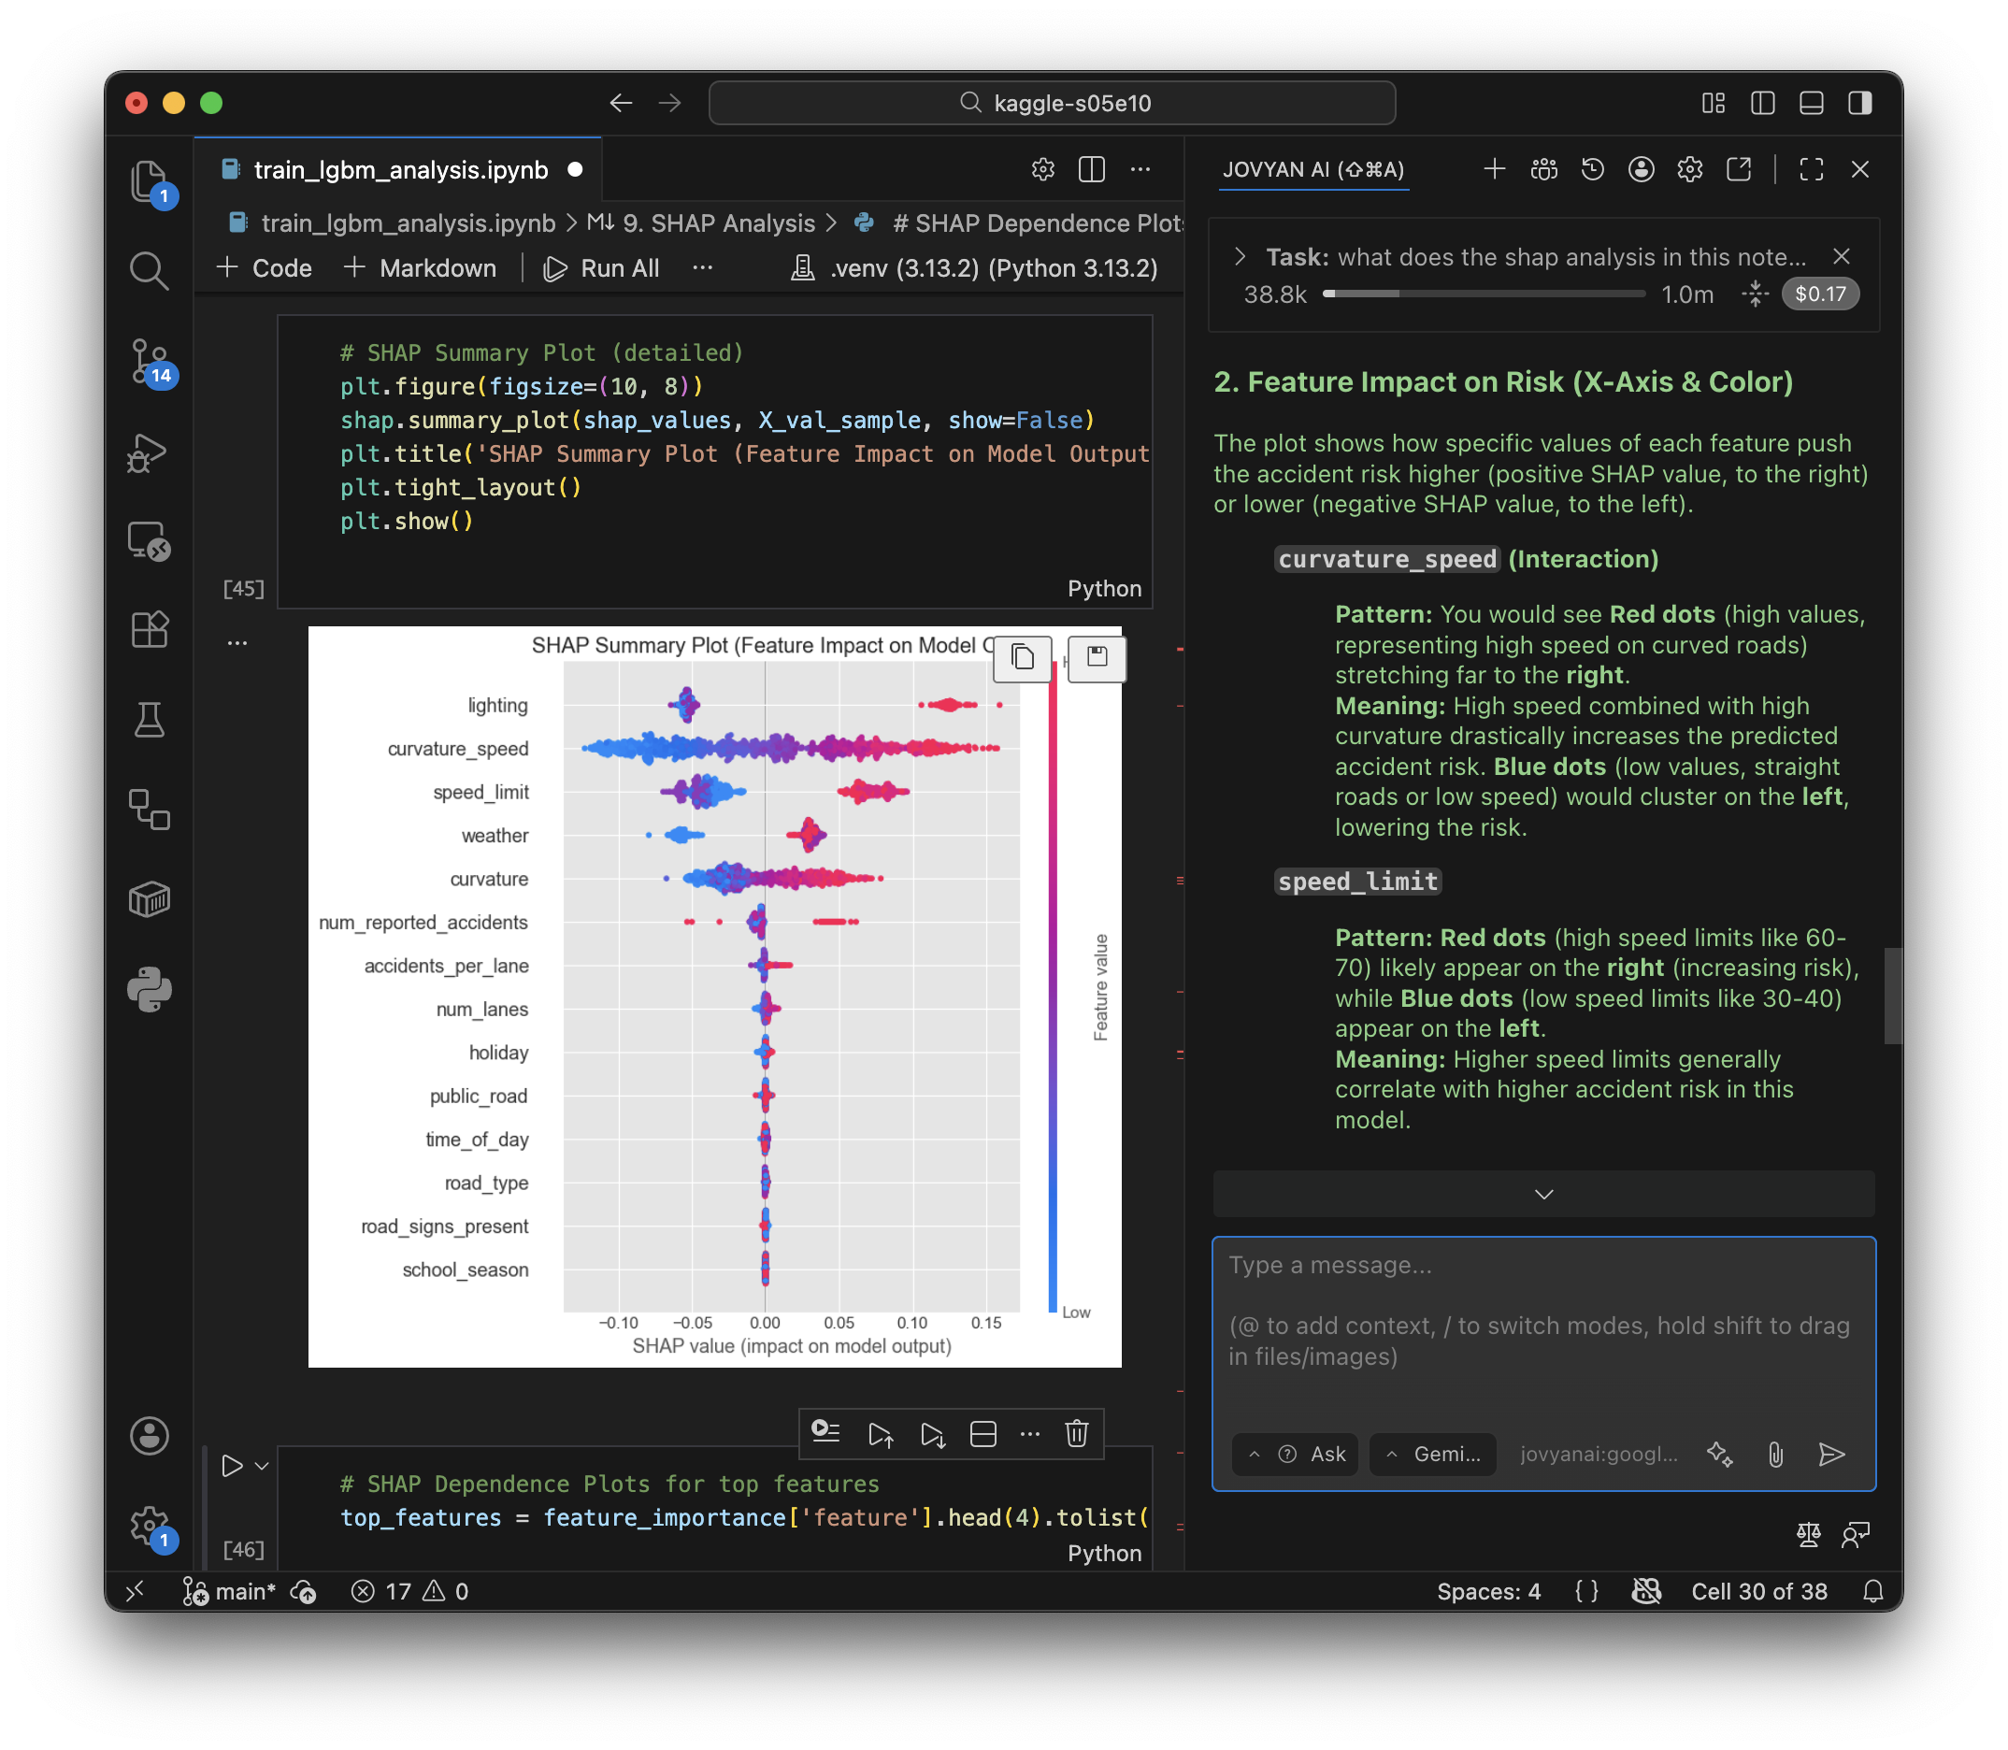Open chat history in Jovyan AI panel
The image size is (2008, 1750).
point(1592,170)
